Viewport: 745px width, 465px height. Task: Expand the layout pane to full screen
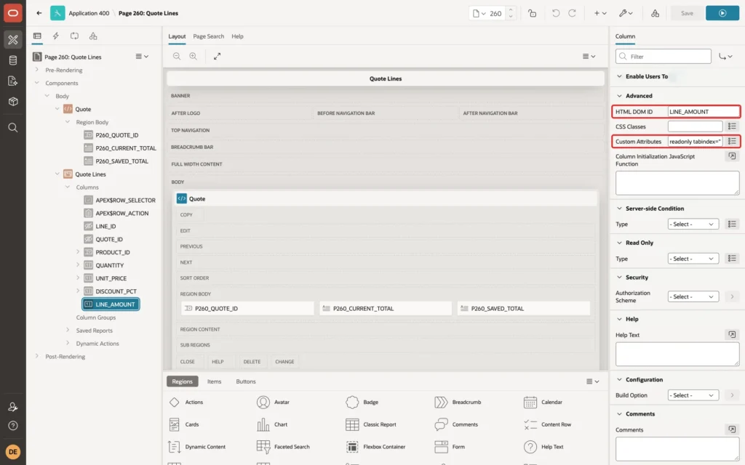[x=217, y=56]
